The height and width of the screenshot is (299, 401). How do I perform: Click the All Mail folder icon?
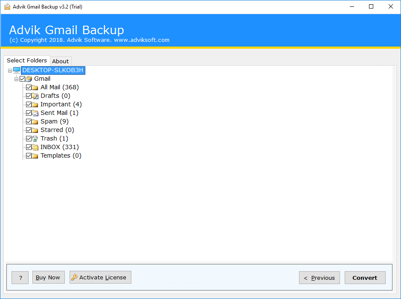[35, 87]
